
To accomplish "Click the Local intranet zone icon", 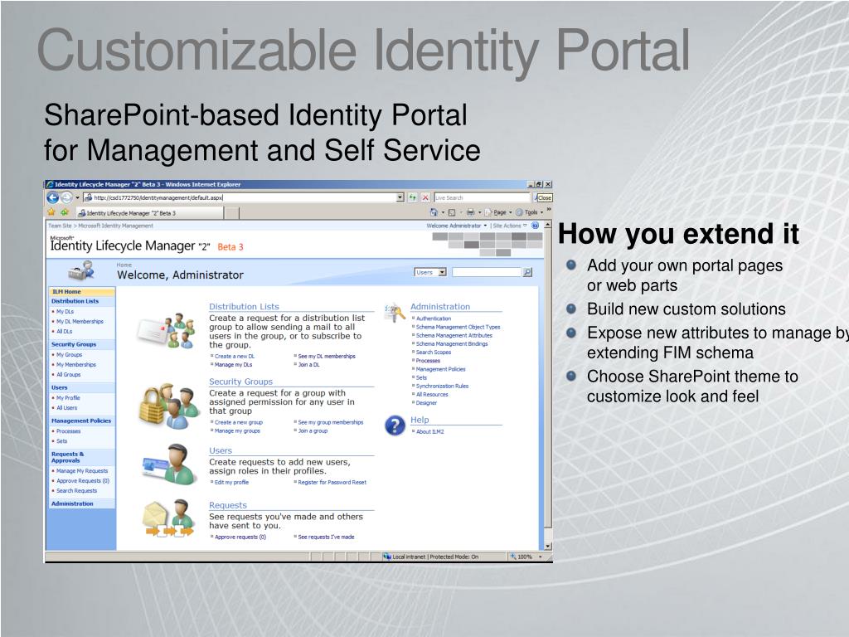I will [x=386, y=557].
